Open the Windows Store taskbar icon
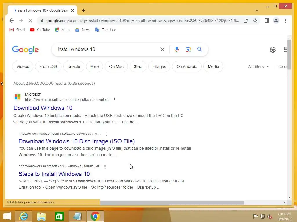The width and height of the screenshot is (297, 222). (59, 216)
